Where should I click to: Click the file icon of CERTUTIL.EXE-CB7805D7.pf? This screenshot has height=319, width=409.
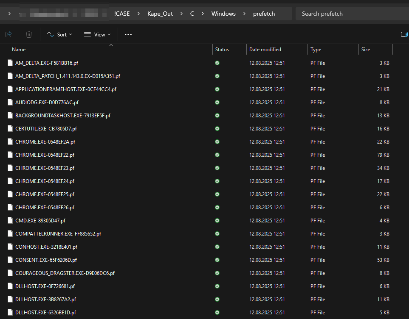pyautogui.click(x=11, y=129)
